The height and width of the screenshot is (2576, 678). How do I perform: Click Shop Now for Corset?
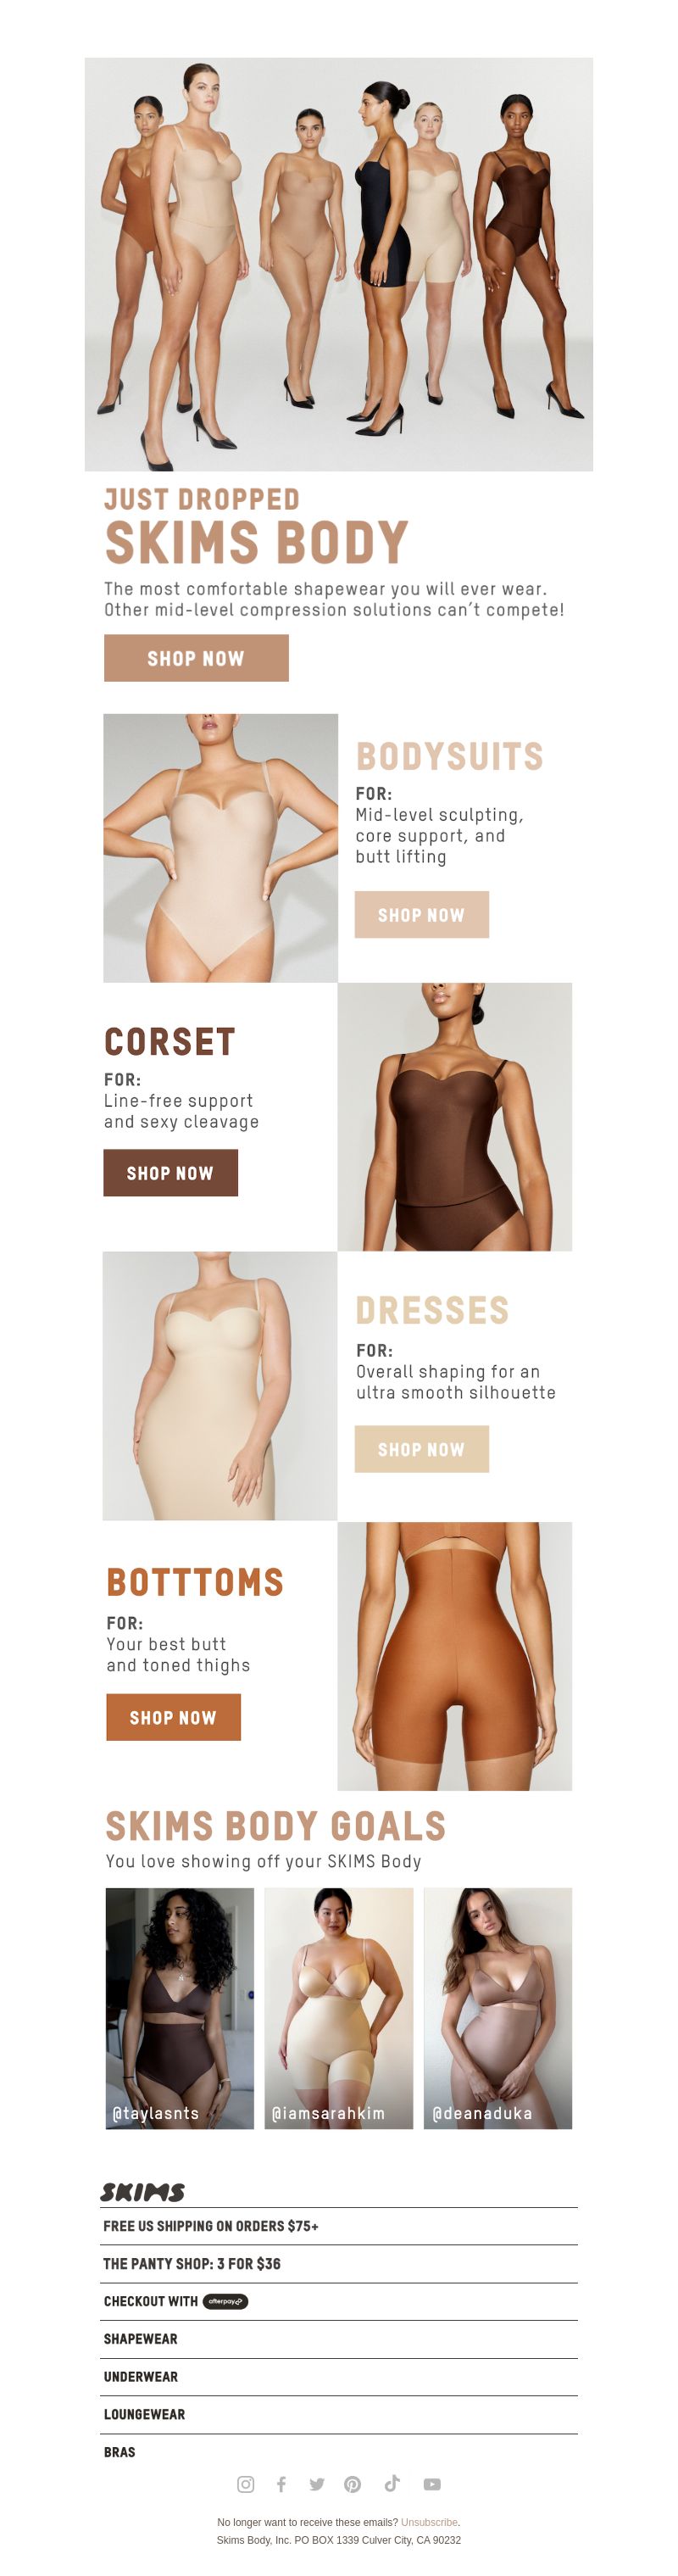pyautogui.click(x=170, y=1172)
